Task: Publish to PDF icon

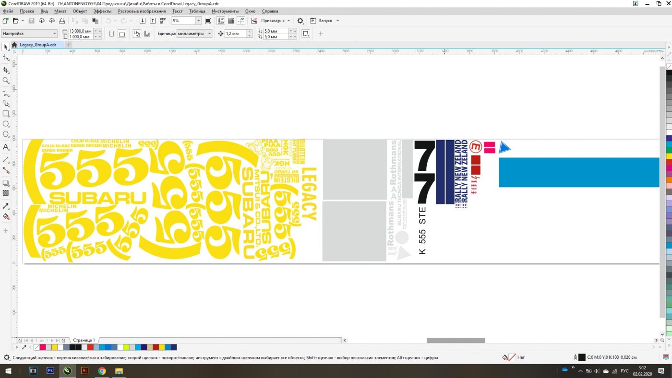Action: [x=163, y=21]
